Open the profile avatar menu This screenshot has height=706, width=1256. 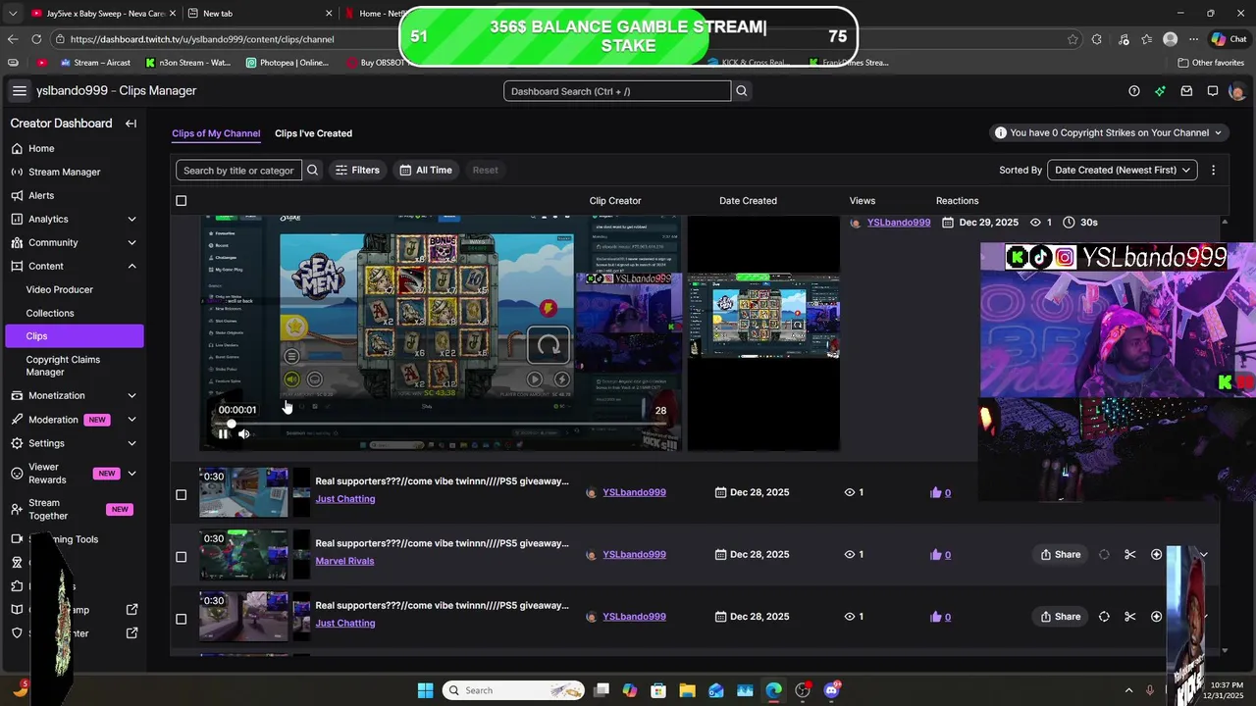[1236, 91]
